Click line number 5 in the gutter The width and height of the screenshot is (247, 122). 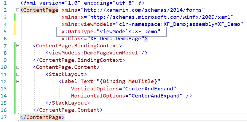pyautogui.click(x=5, y=32)
